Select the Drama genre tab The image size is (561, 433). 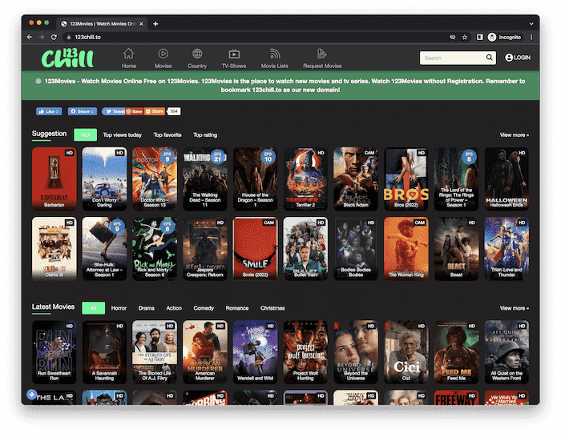[x=147, y=308]
